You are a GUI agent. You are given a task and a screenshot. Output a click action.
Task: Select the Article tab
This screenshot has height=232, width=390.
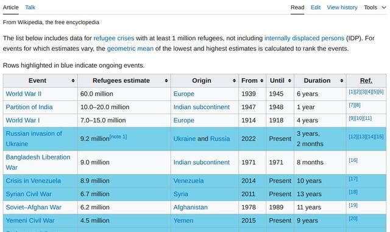click(x=11, y=7)
